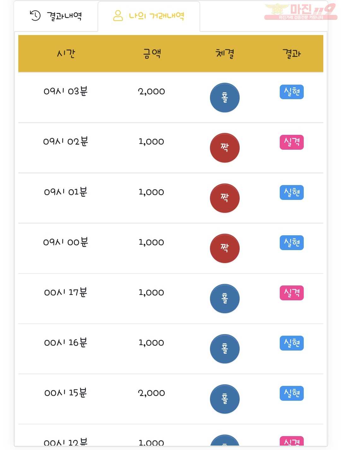Click the yellow user profile icon
The image size is (341, 450).
click(x=118, y=15)
